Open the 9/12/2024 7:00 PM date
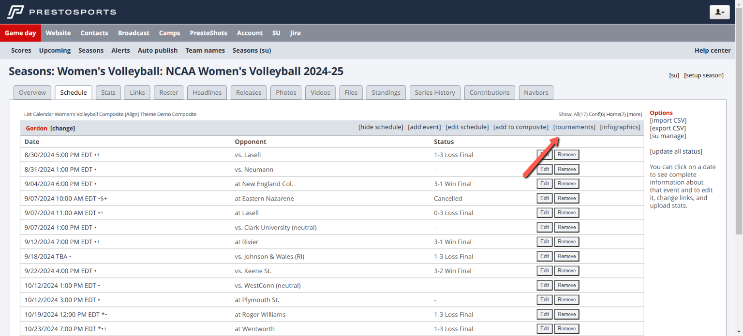 point(59,242)
